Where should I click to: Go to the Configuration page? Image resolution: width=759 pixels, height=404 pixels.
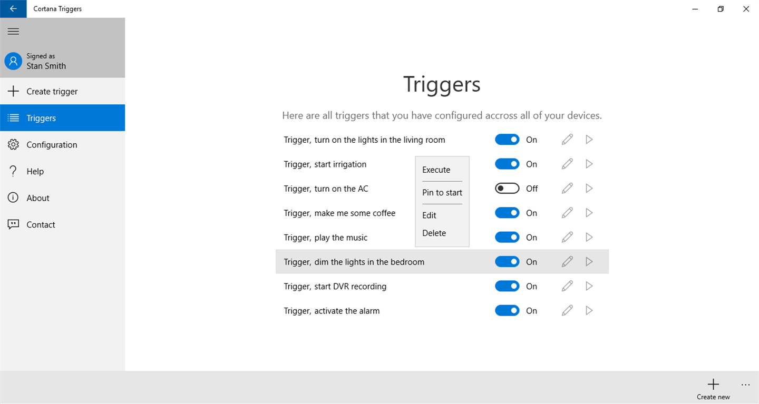point(52,145)
